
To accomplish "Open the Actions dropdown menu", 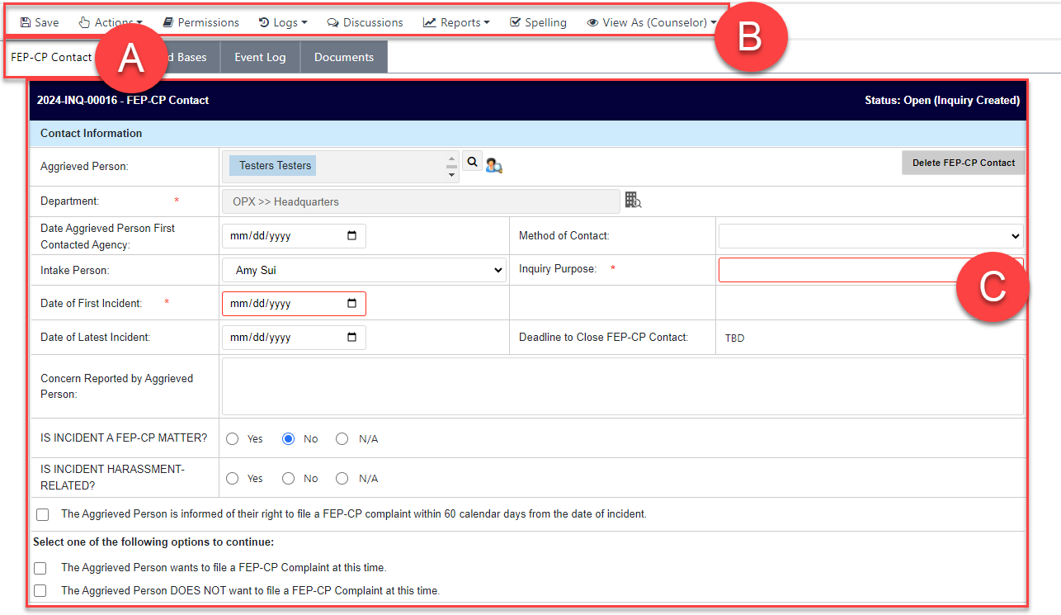I will (111, 22).
